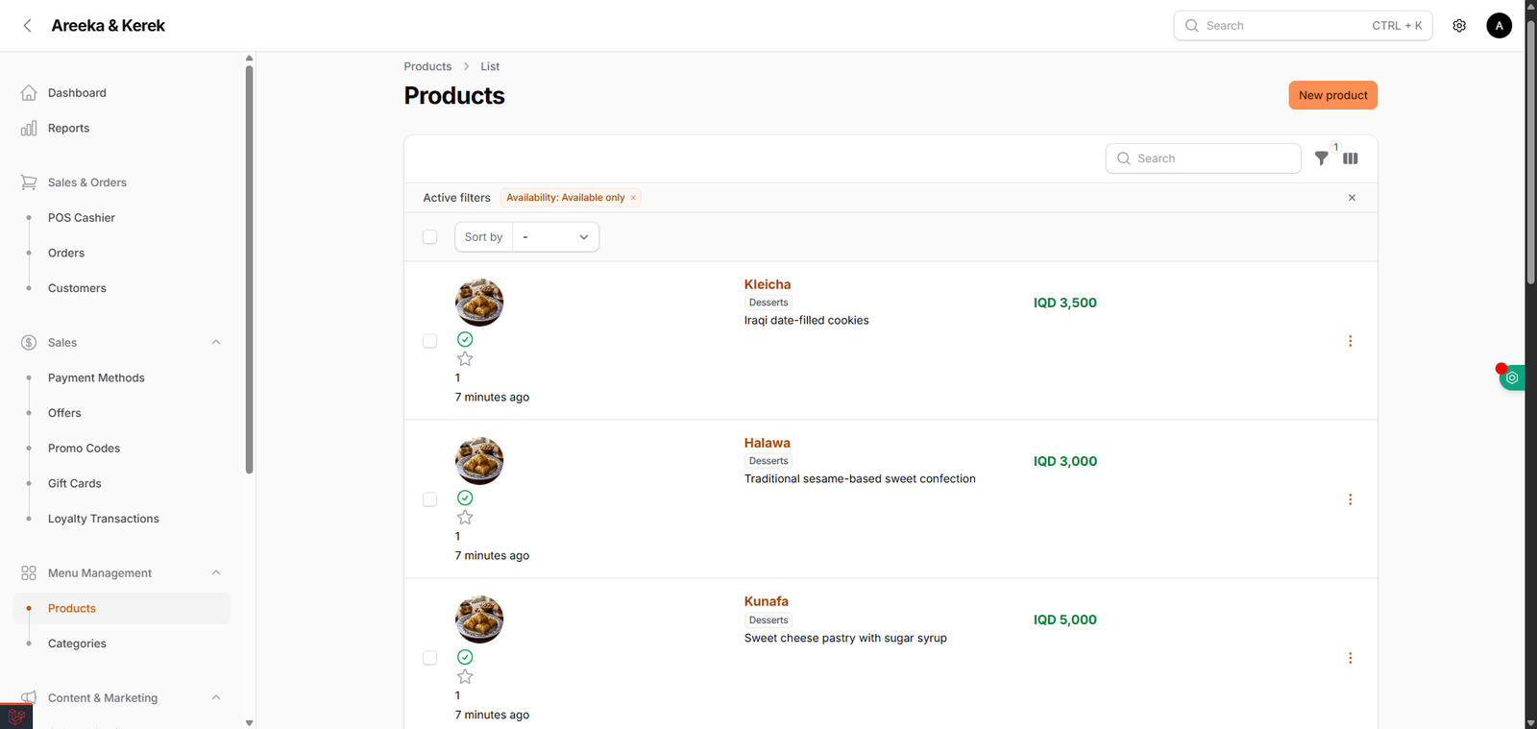This screenshot has height=729, width=1537.
Task: Click the Reports bar-chart icon
Action: pos(29,128)
